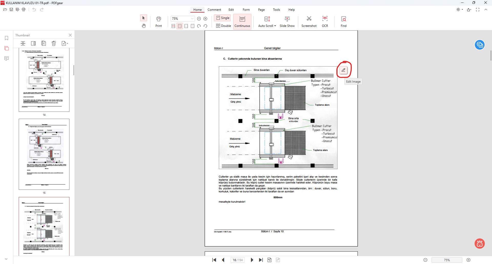Undo the last action
Screen dimensions: 492x264
34,9
